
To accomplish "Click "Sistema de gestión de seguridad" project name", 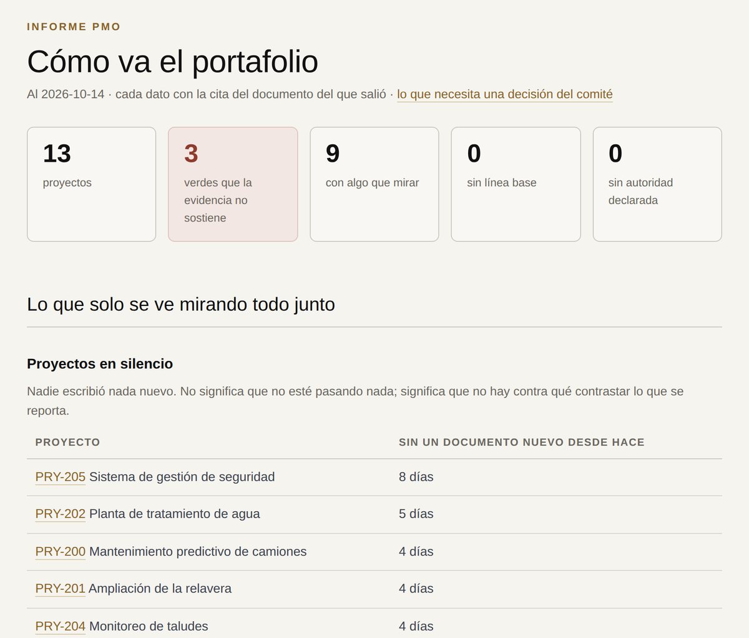I will pyautogui.click(x=182, y=477).
